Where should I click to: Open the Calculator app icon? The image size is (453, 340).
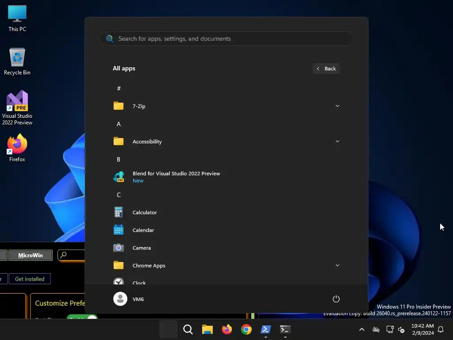click(x=119, y=212)
